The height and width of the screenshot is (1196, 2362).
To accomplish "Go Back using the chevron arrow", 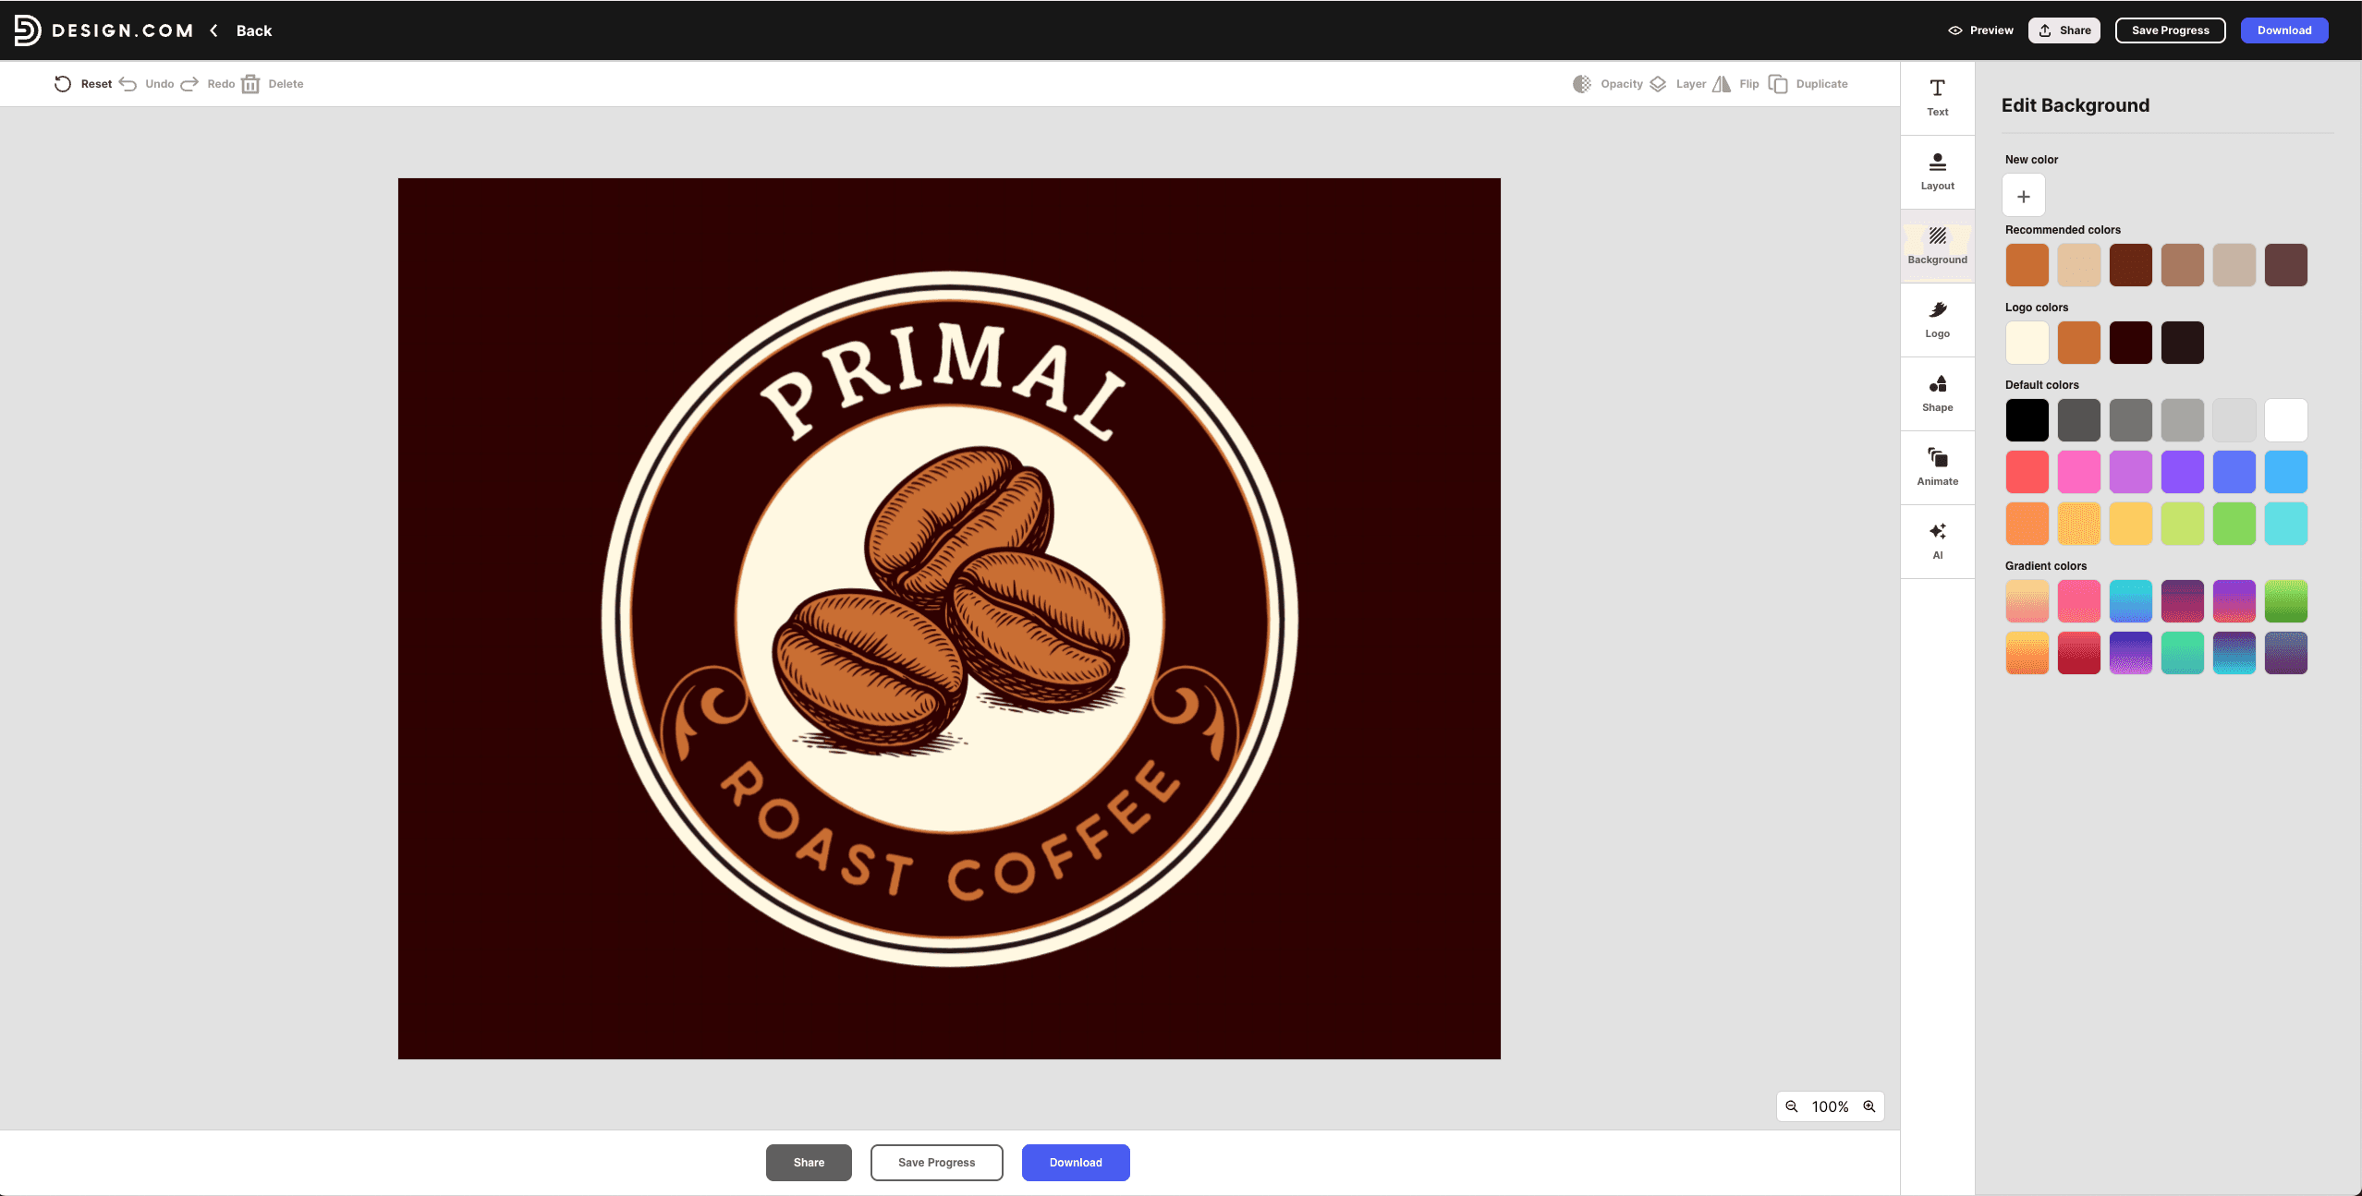I will coord(214,30).
